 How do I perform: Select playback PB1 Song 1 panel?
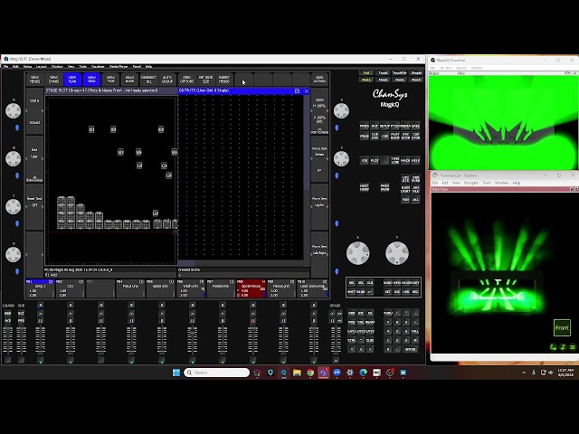(x=40, y=288)
